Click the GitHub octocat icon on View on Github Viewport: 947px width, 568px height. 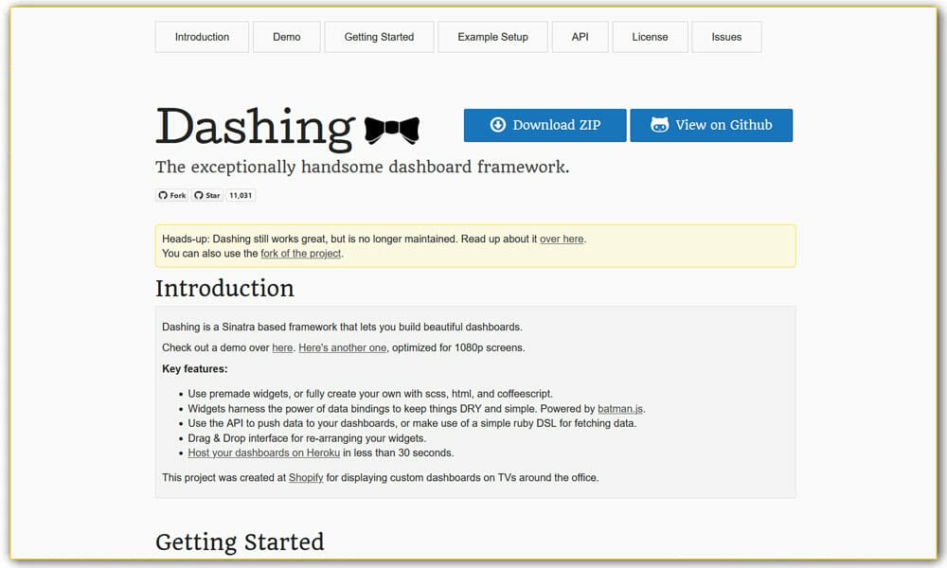658,124
